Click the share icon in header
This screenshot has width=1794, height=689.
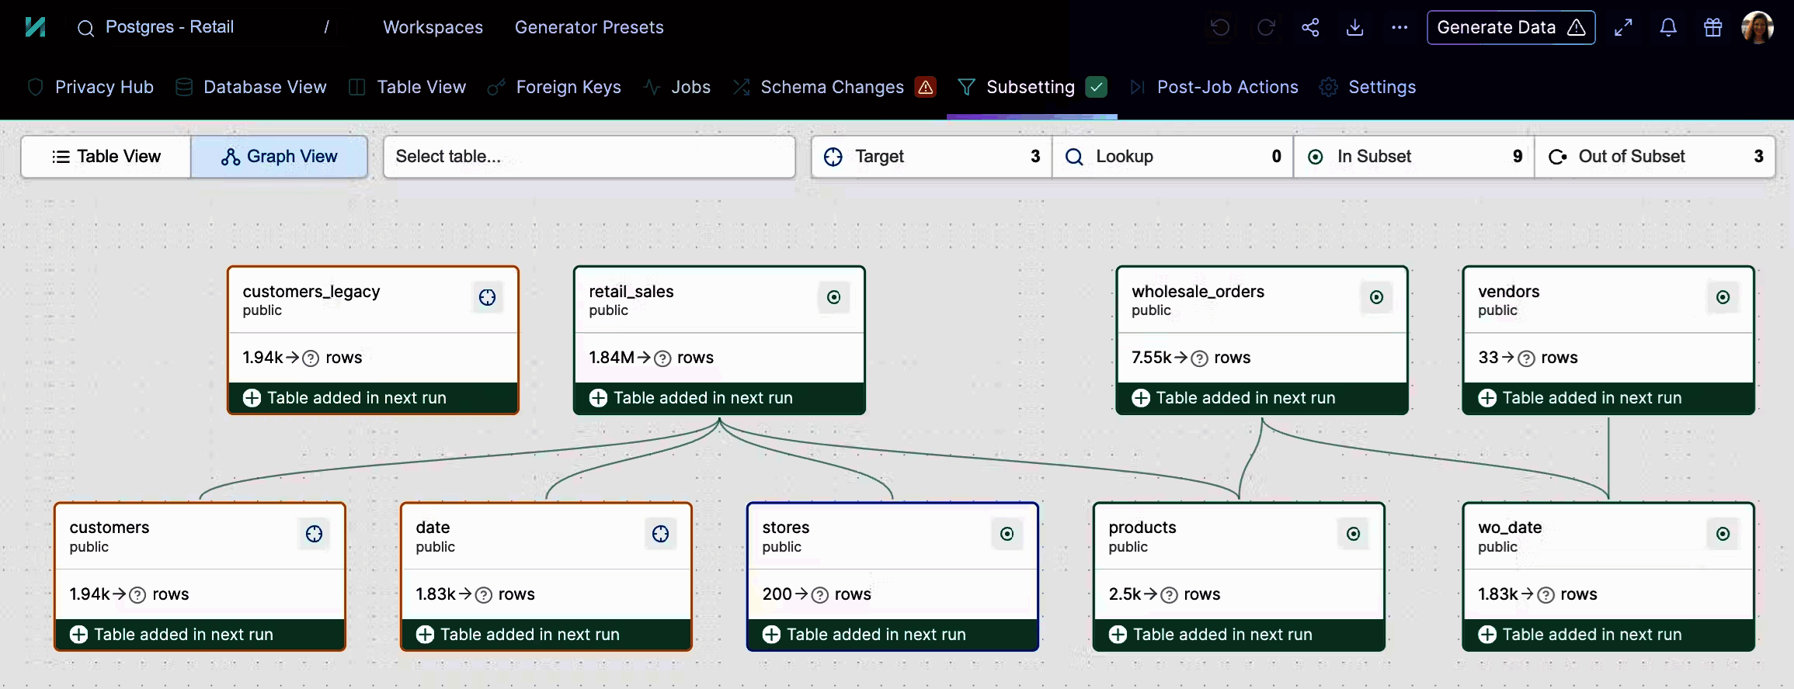coord(1311,28)
